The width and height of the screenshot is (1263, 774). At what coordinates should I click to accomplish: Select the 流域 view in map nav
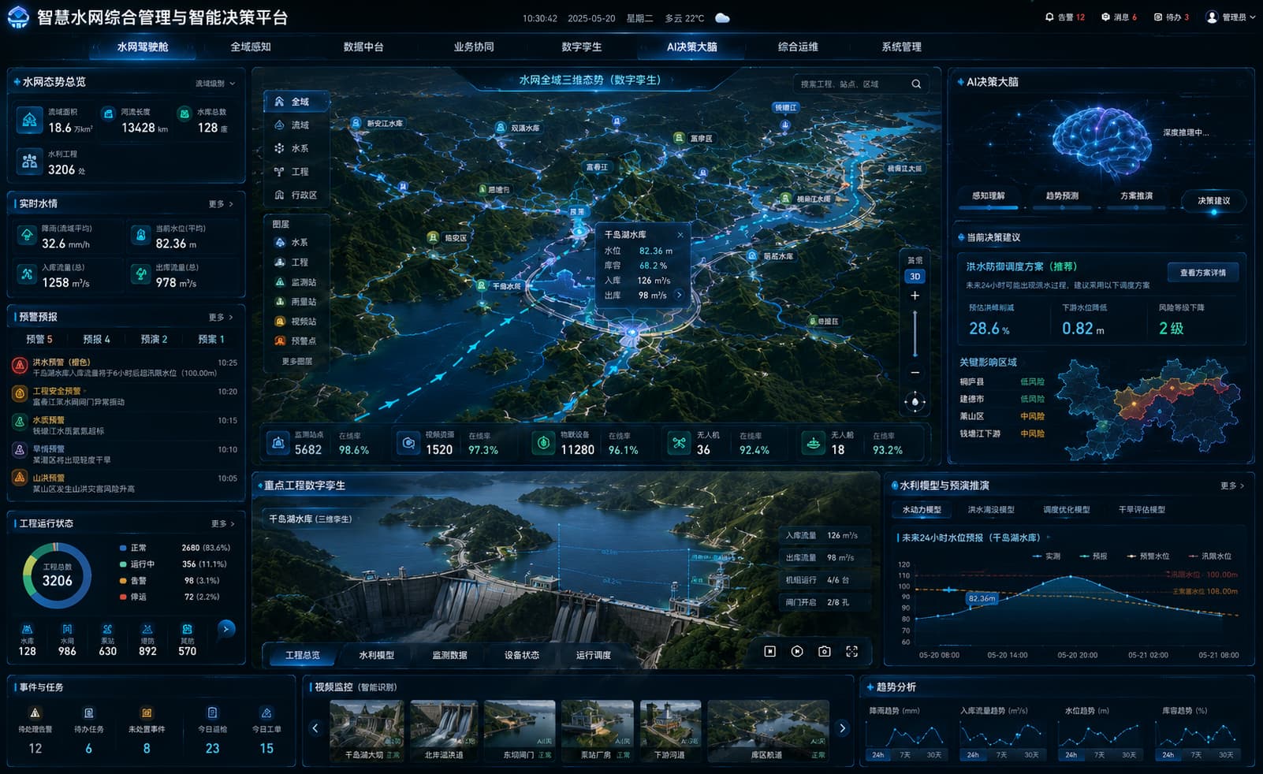coord(292,125)
